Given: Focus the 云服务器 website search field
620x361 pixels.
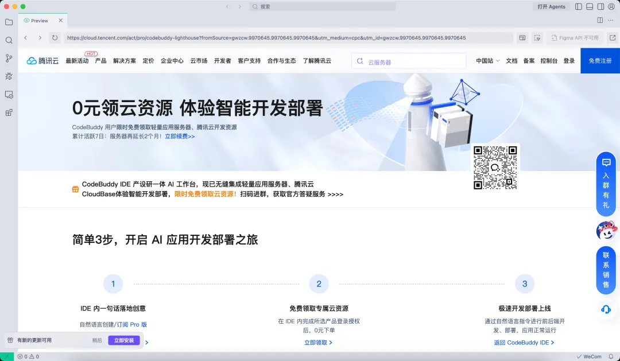Looking at the screenshot, I should pyautogui.click(x=409, y=61).
